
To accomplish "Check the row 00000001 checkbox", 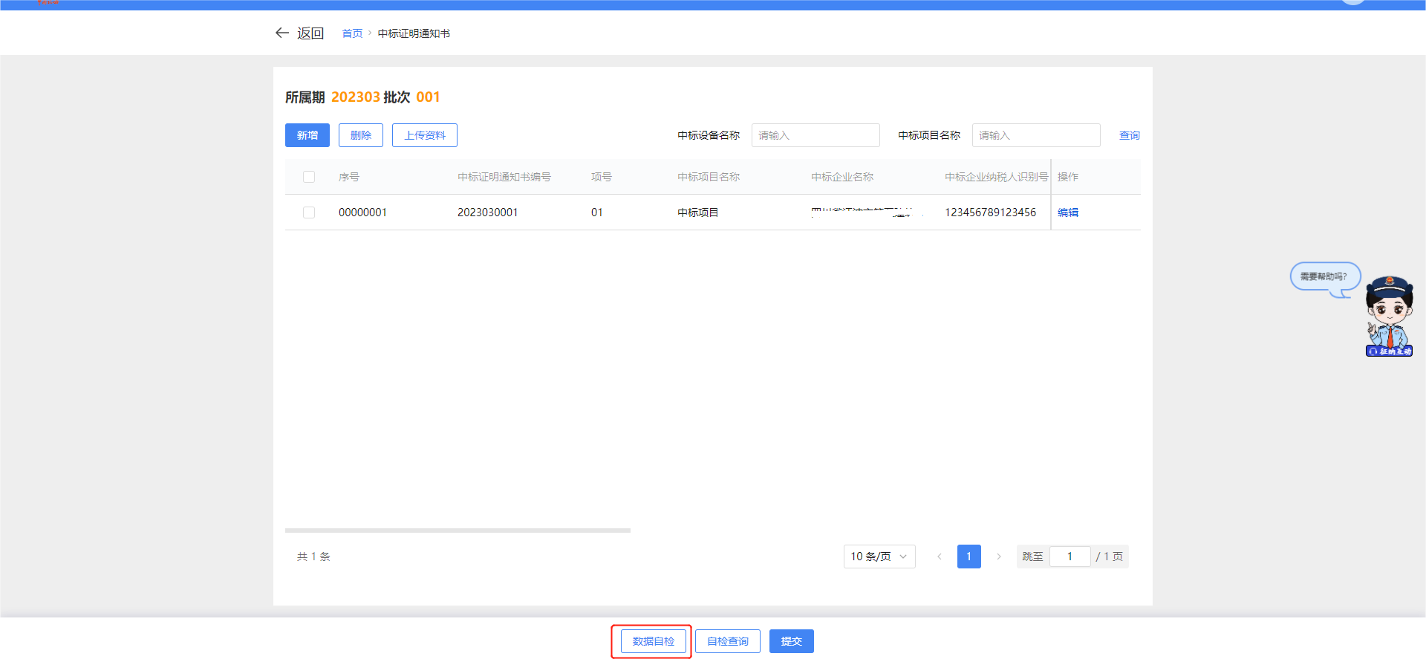I will [309, 213].
